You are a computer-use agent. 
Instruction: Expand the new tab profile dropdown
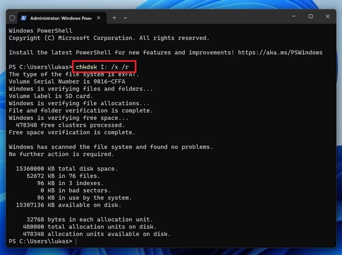pyautogui.click(x=126, y=18)
